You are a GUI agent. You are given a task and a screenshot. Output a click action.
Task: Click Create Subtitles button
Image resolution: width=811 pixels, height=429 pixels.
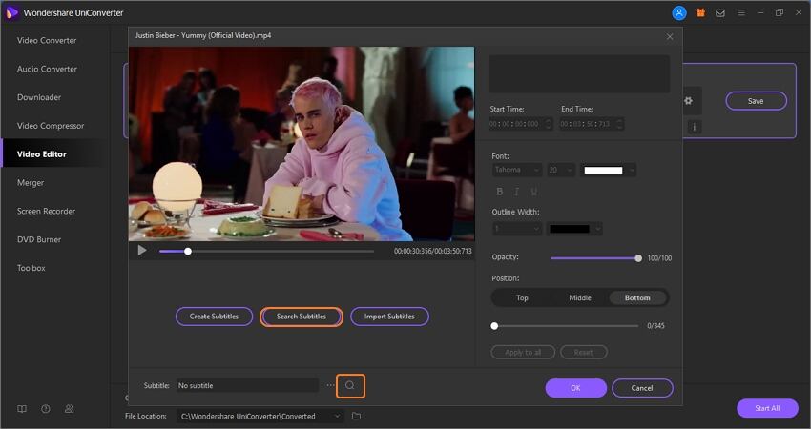click(214, 317)
